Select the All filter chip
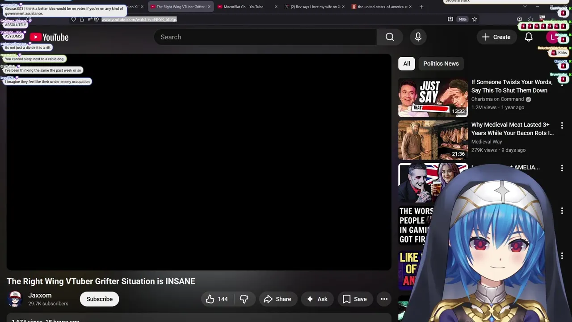 click(x=407, y=64)
